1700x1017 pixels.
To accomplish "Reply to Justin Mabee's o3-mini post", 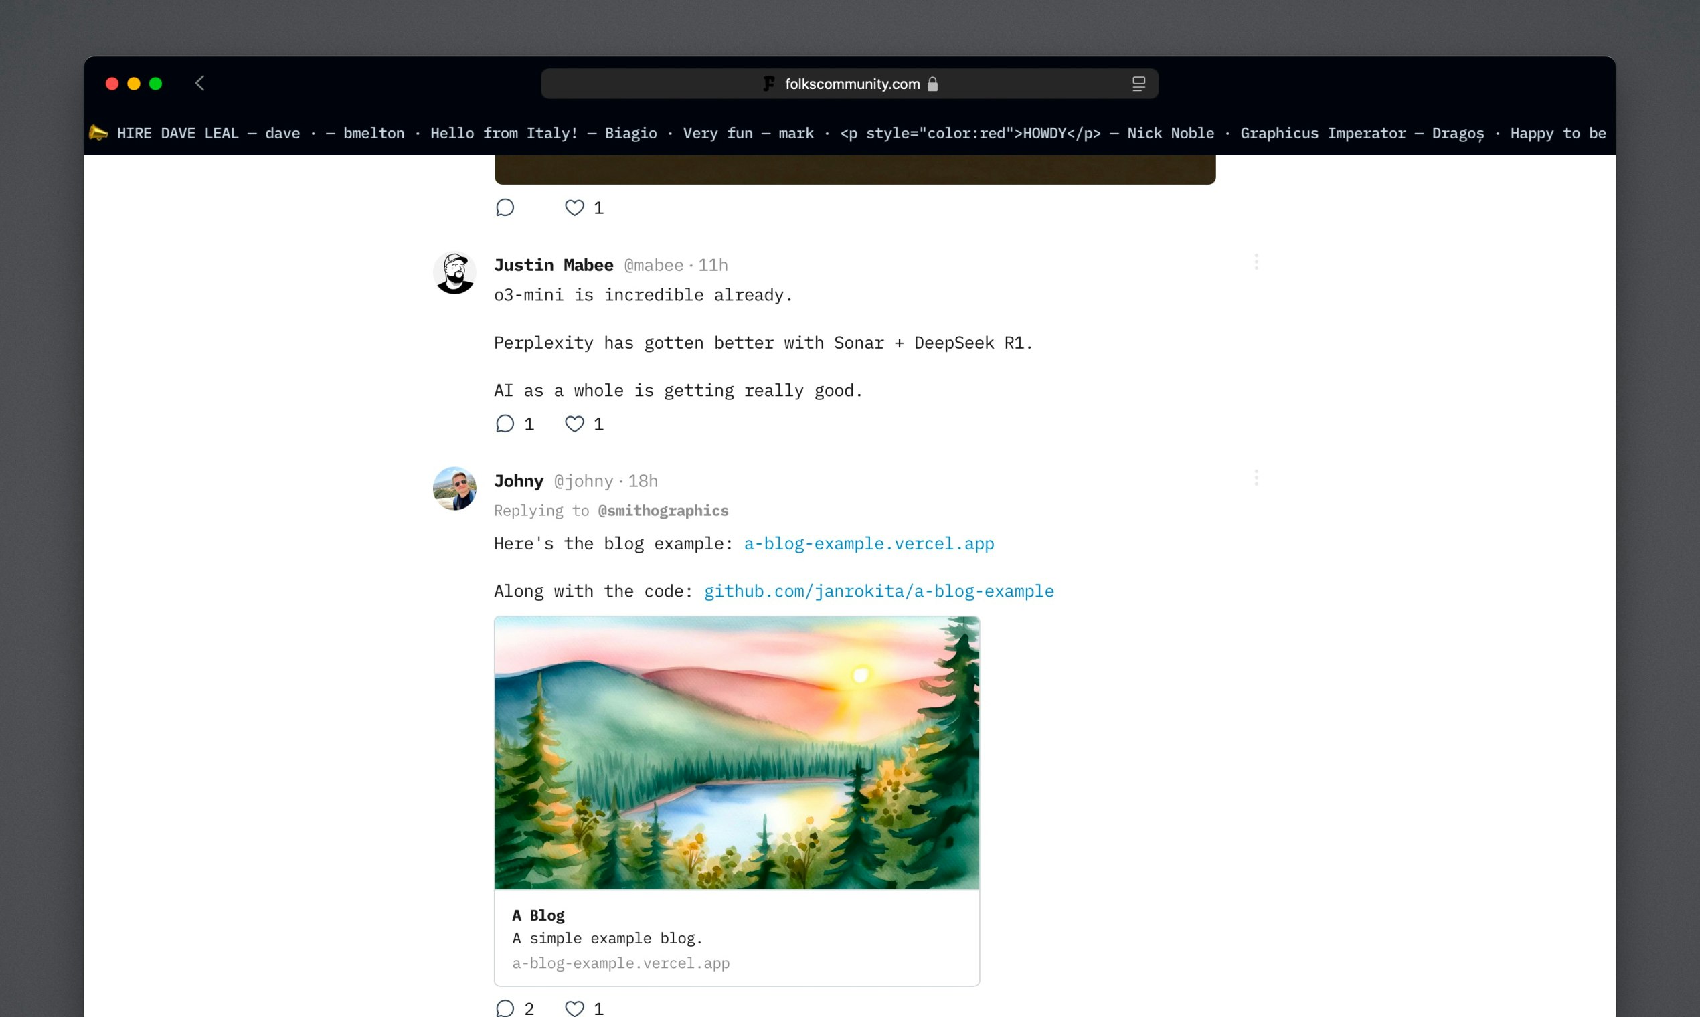I will tap(505, 424).
